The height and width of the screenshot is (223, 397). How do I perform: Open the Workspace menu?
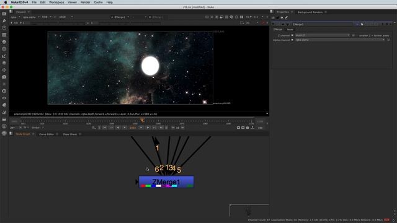tap(56, 2)
